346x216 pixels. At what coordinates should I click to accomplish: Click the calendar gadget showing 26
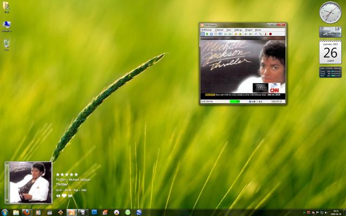(x=330, y=52)
